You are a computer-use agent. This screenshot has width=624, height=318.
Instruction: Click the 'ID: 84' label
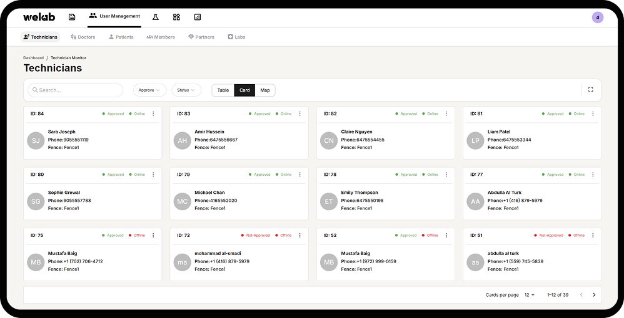click(37, 113)
